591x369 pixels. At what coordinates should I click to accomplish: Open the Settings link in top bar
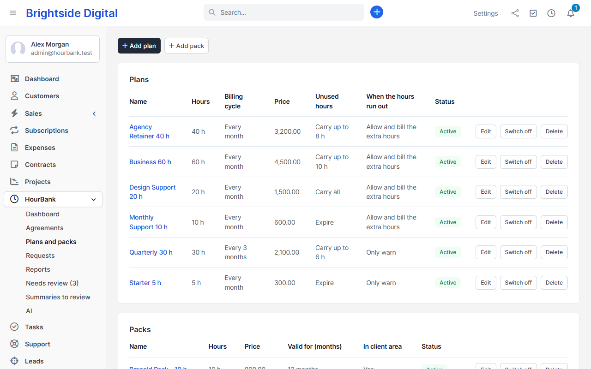pyautogui.click(x=486, y=13)
